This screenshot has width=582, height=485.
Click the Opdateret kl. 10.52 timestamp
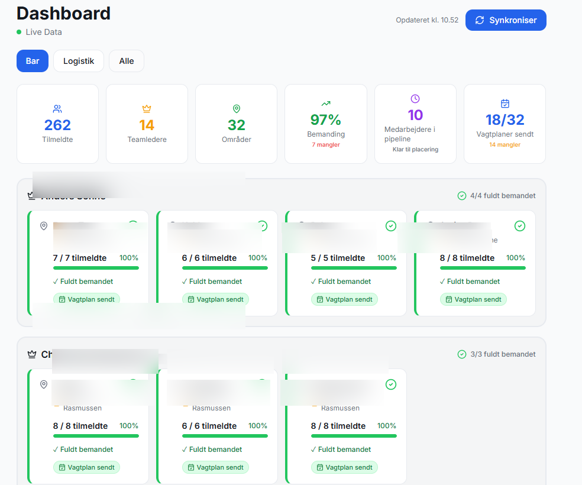[x=427, y=20]
